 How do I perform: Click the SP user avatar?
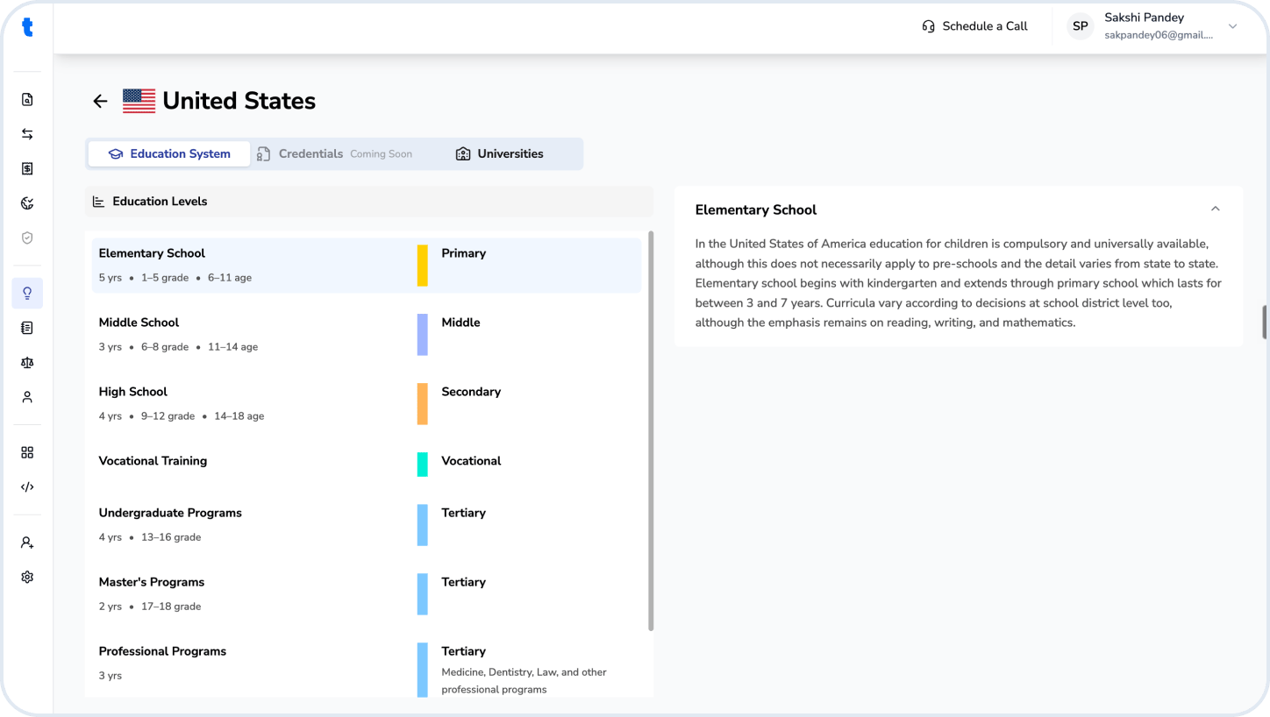pos(1081,26)
